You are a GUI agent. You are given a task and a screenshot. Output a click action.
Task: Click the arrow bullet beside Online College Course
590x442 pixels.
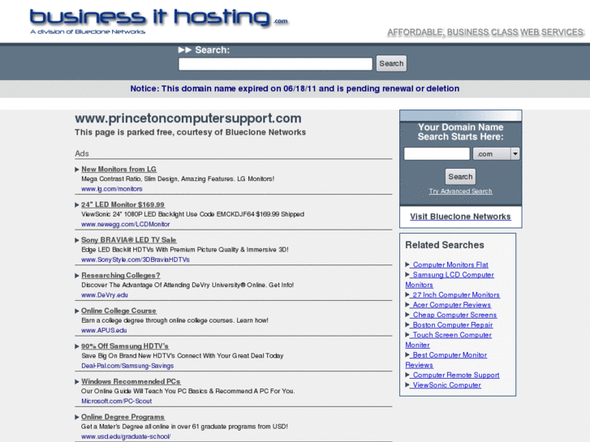77,311
